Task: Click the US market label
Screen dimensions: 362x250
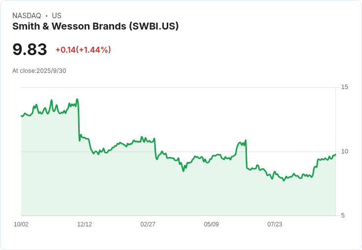Action: (x=57, y=16)
